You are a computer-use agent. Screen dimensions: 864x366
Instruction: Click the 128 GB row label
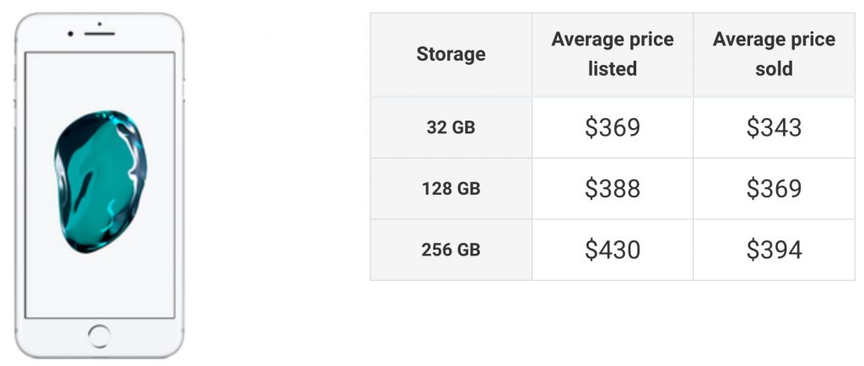point(451,189)
